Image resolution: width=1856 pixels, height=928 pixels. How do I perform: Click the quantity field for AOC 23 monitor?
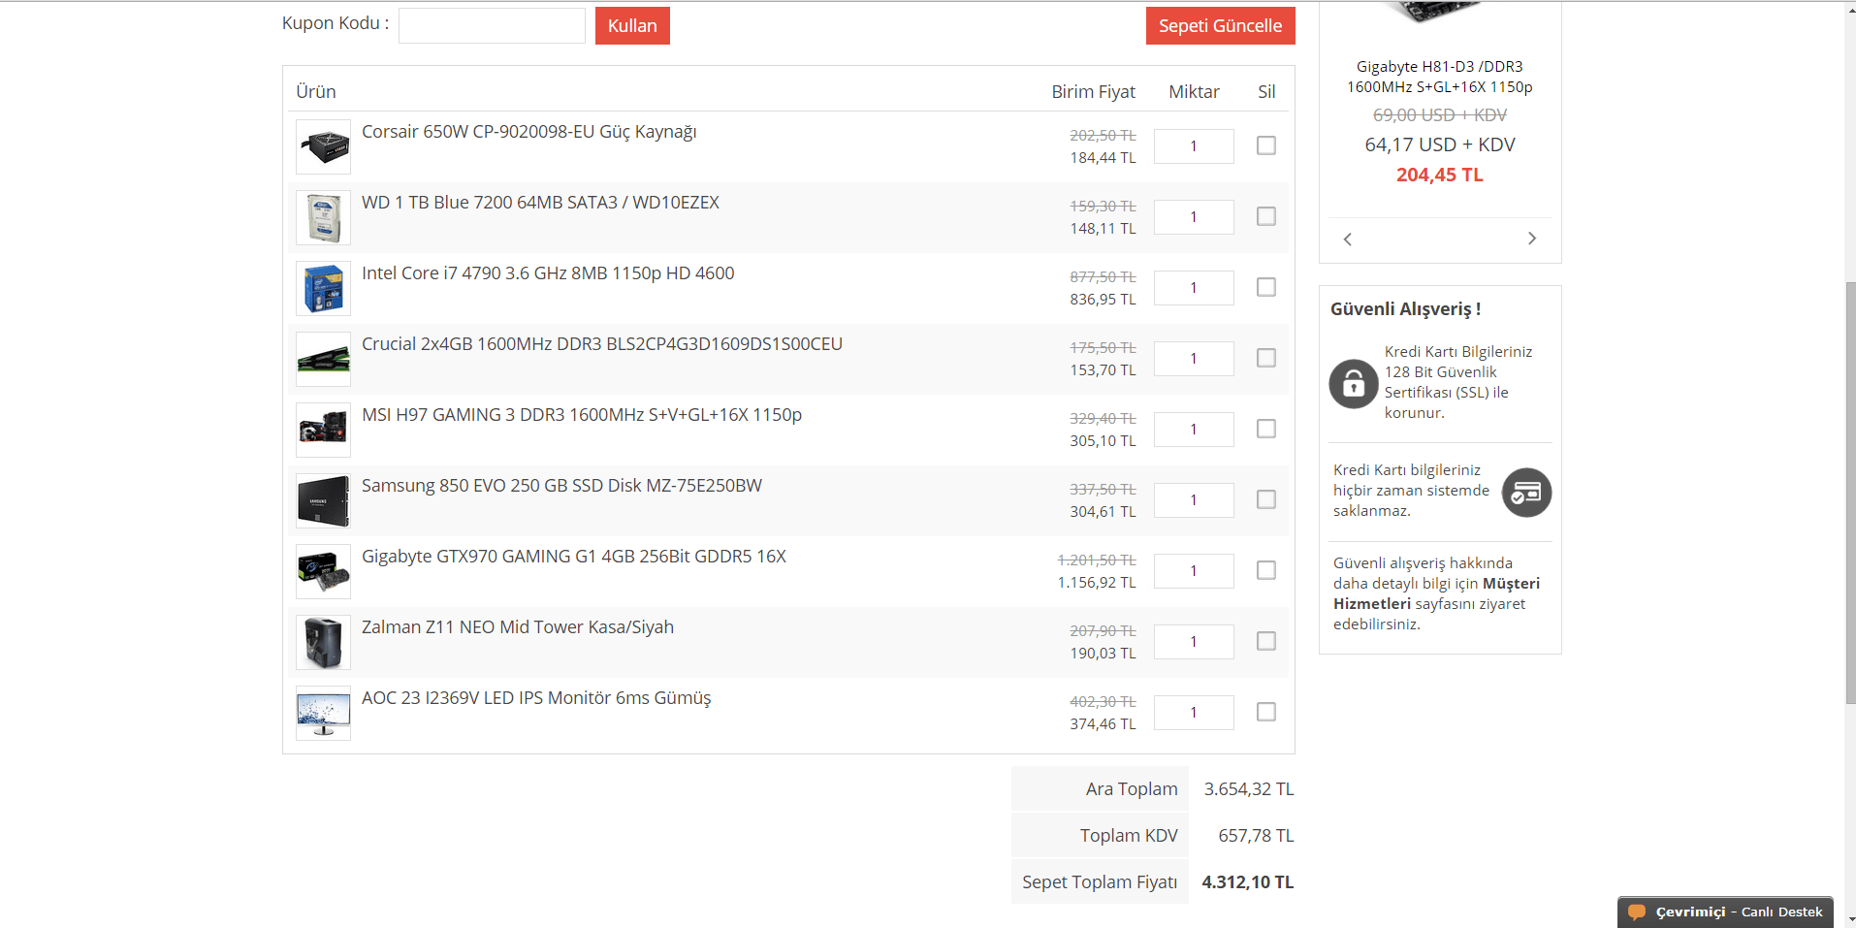1194,713
